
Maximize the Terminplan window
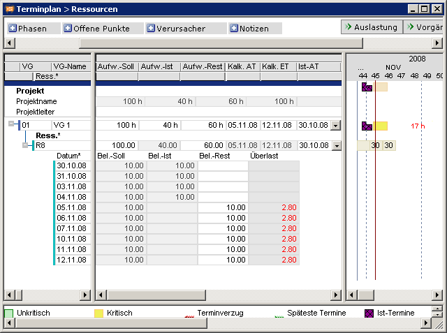click(425, 9)
